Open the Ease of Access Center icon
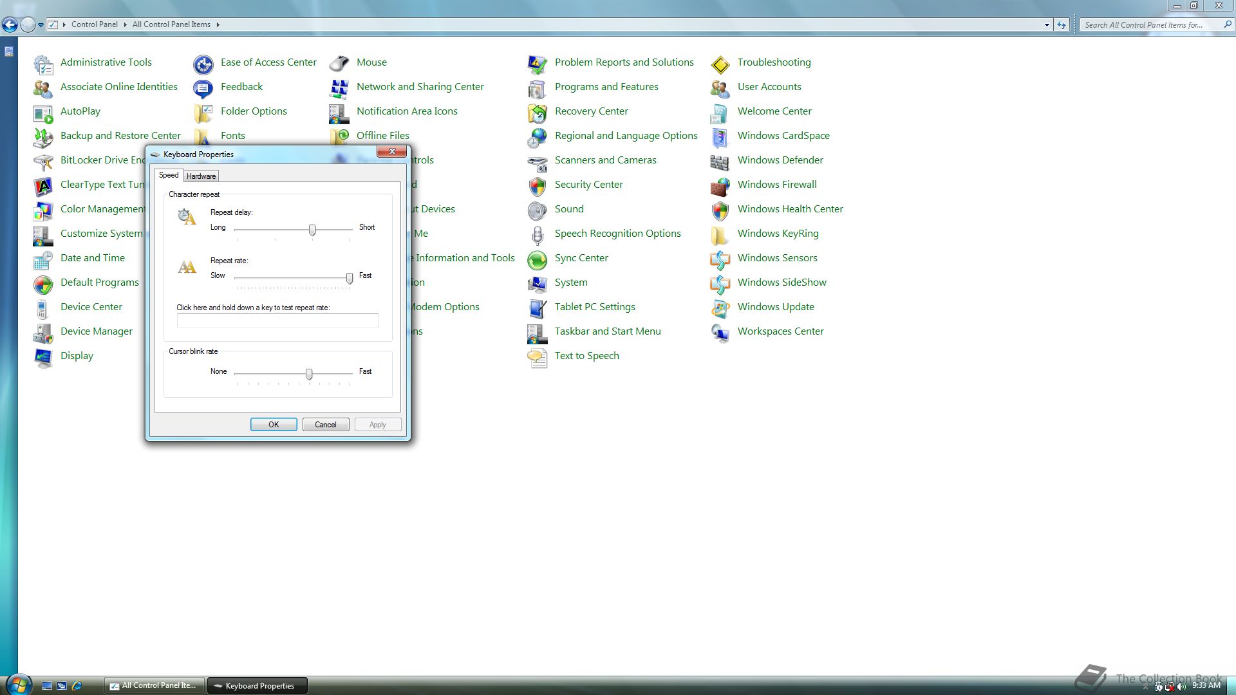 [203, 64]
